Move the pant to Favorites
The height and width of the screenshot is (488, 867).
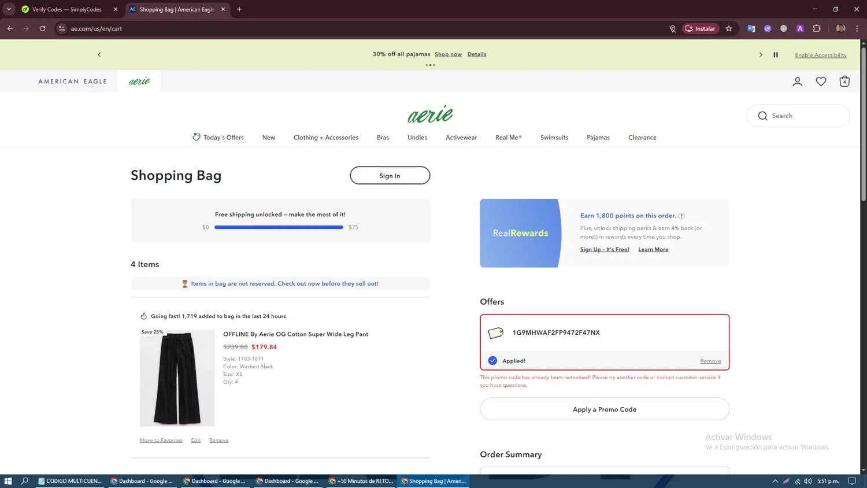point(161,441)
